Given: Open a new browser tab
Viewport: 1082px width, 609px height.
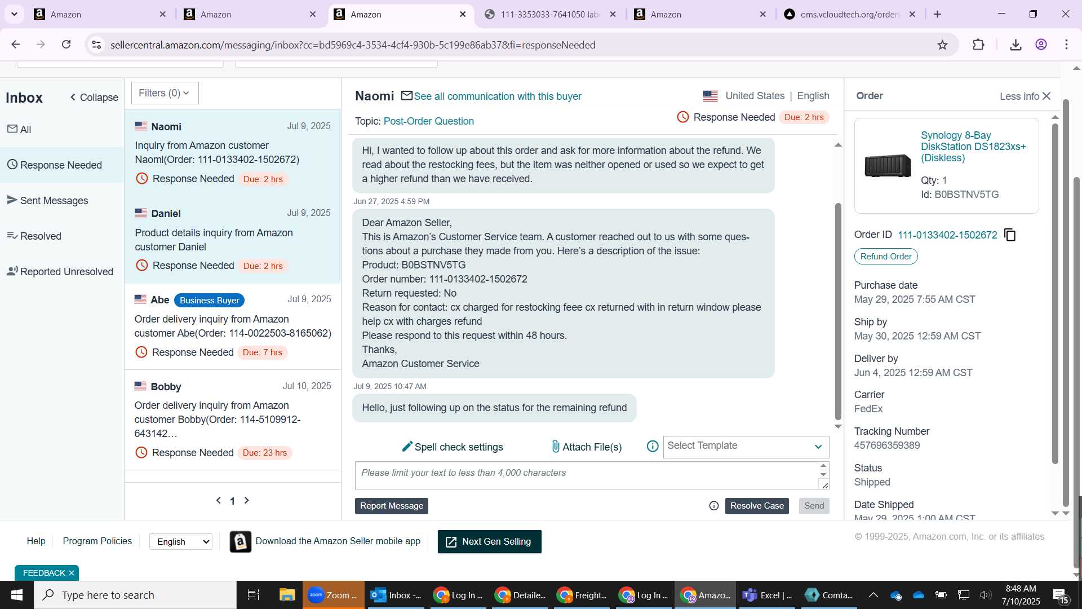Looking at the screenshot, I should point(937,14).
